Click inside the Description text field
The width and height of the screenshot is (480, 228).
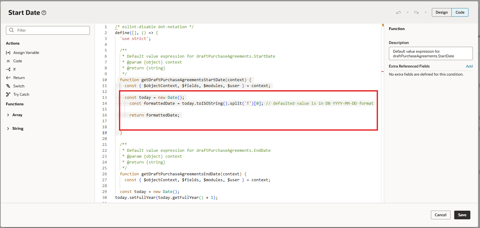point(431,53)
